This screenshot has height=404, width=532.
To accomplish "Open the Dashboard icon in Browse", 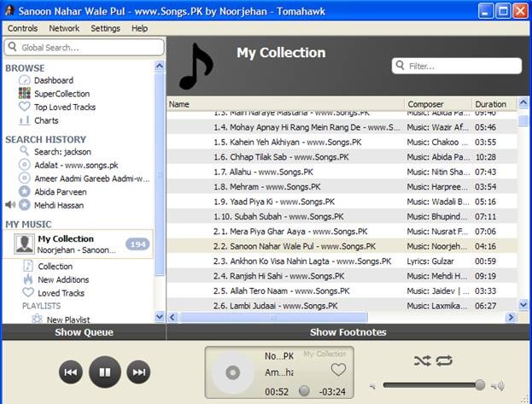I will pos(25,80).
